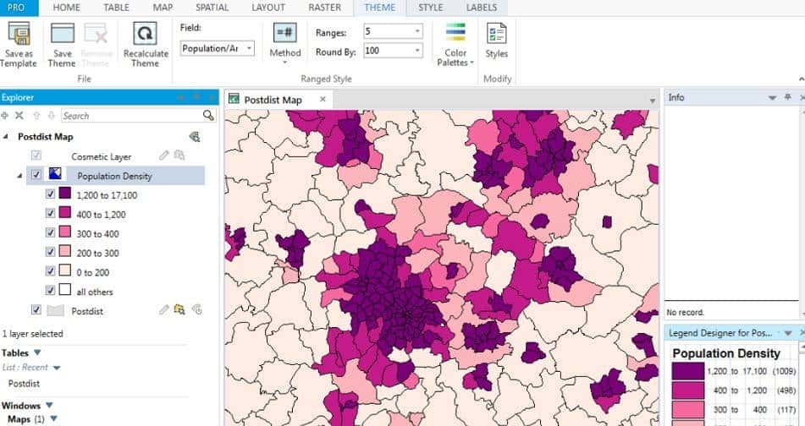Viewport: 805px width, 426px height.
Task: Click into the Explorer Search field
Action: point(130,116)
